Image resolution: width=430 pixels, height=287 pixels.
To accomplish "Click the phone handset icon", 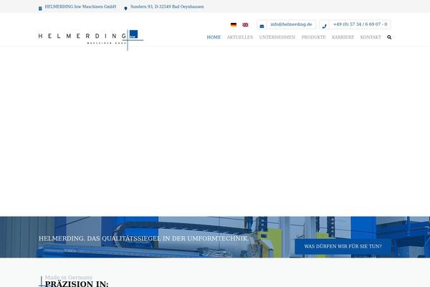I will point(324,27).
